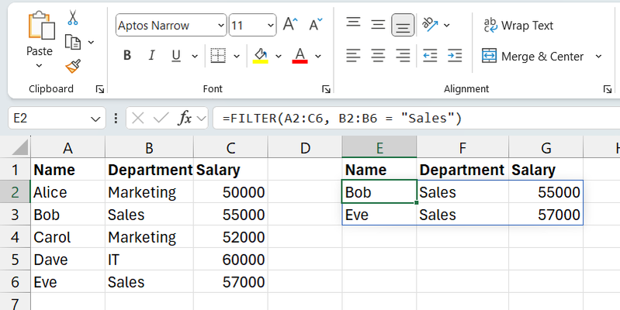Click the Top Align icon

353,24
